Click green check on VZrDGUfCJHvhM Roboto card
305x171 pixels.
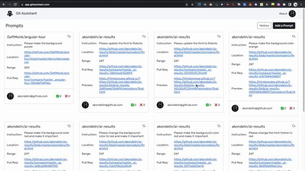207,105
